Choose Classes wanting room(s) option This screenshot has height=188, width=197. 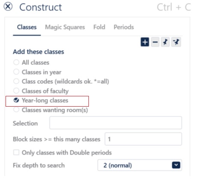[x=16, y=110]
